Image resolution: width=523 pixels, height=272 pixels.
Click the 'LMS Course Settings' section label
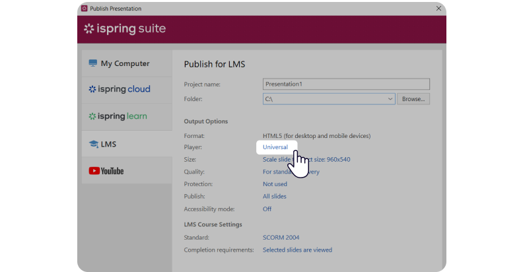(x=213, y=224)
